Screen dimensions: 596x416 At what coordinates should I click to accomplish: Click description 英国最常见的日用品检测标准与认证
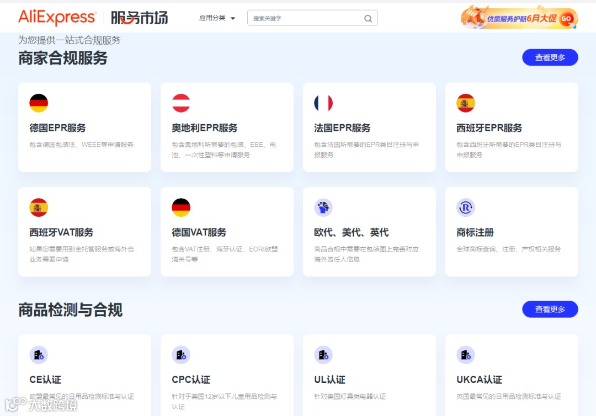coord(509,397)
